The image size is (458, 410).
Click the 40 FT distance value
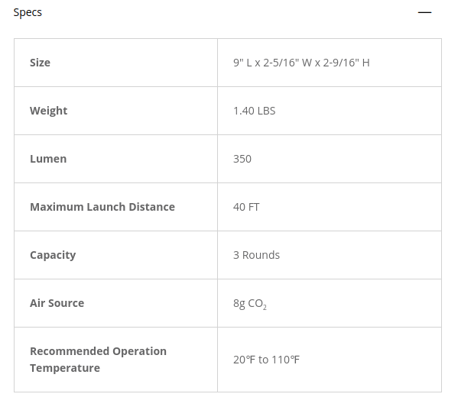click(246, 207)
